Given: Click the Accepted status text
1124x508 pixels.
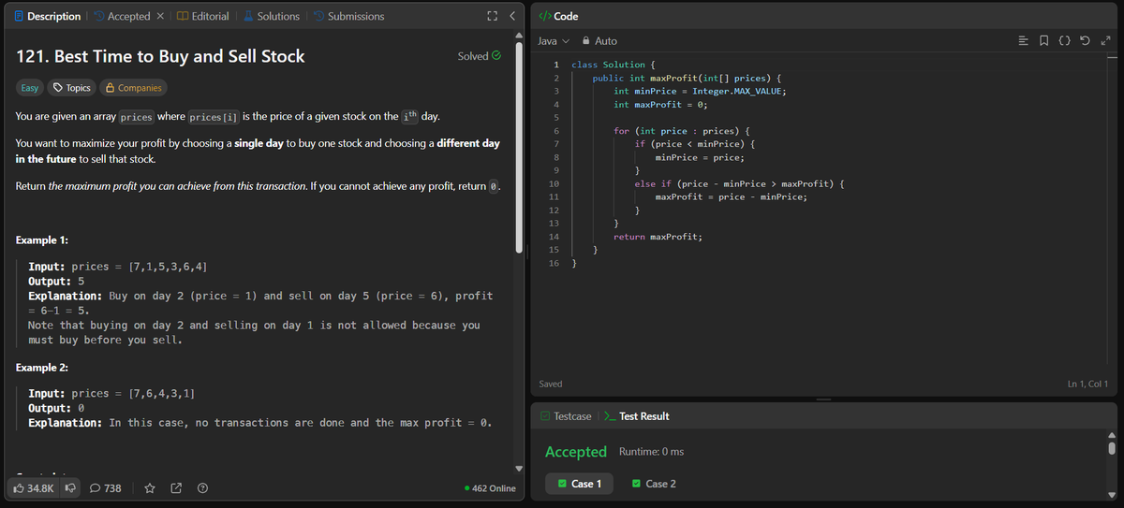Looking at the screenshot, I should click(x=576, y=452).
